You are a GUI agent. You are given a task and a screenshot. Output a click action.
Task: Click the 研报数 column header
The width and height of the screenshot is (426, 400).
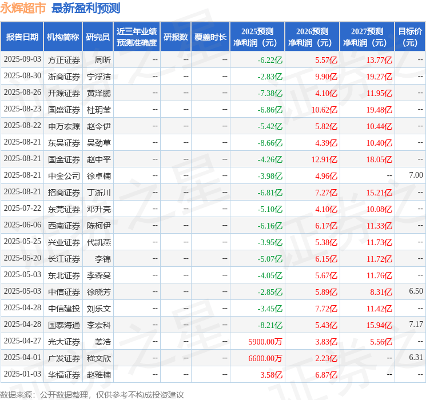tap(175, 37)
